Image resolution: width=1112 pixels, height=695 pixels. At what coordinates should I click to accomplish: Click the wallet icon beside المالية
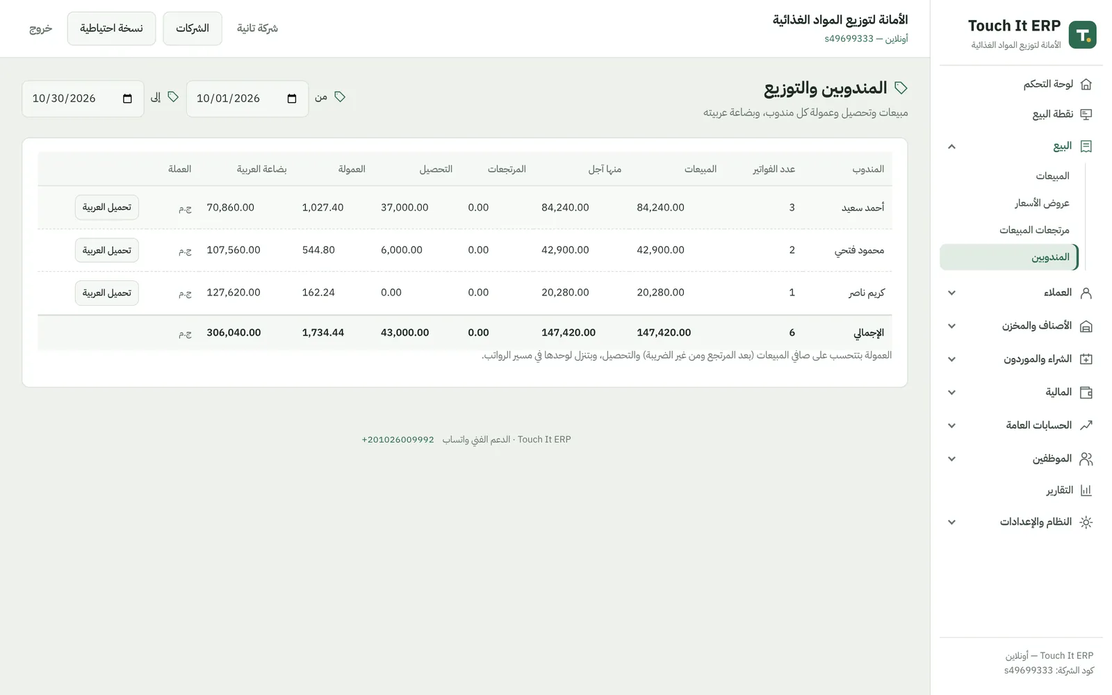[x=1086, y=392]
